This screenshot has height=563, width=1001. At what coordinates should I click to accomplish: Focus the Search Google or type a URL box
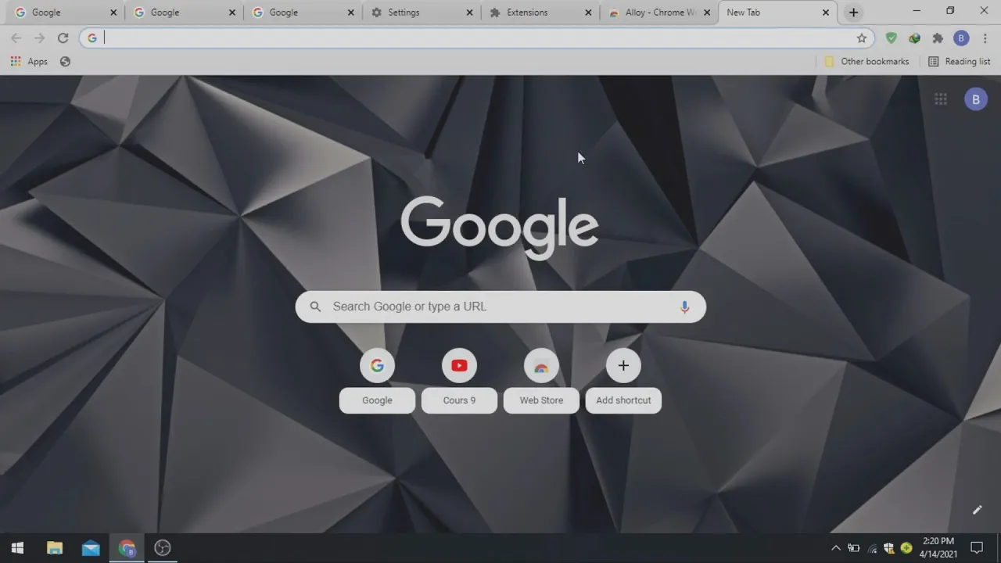pos(500,307)
